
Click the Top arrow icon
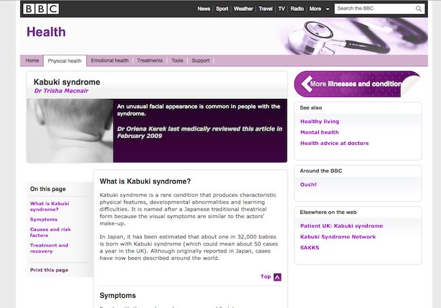[277, 277]
